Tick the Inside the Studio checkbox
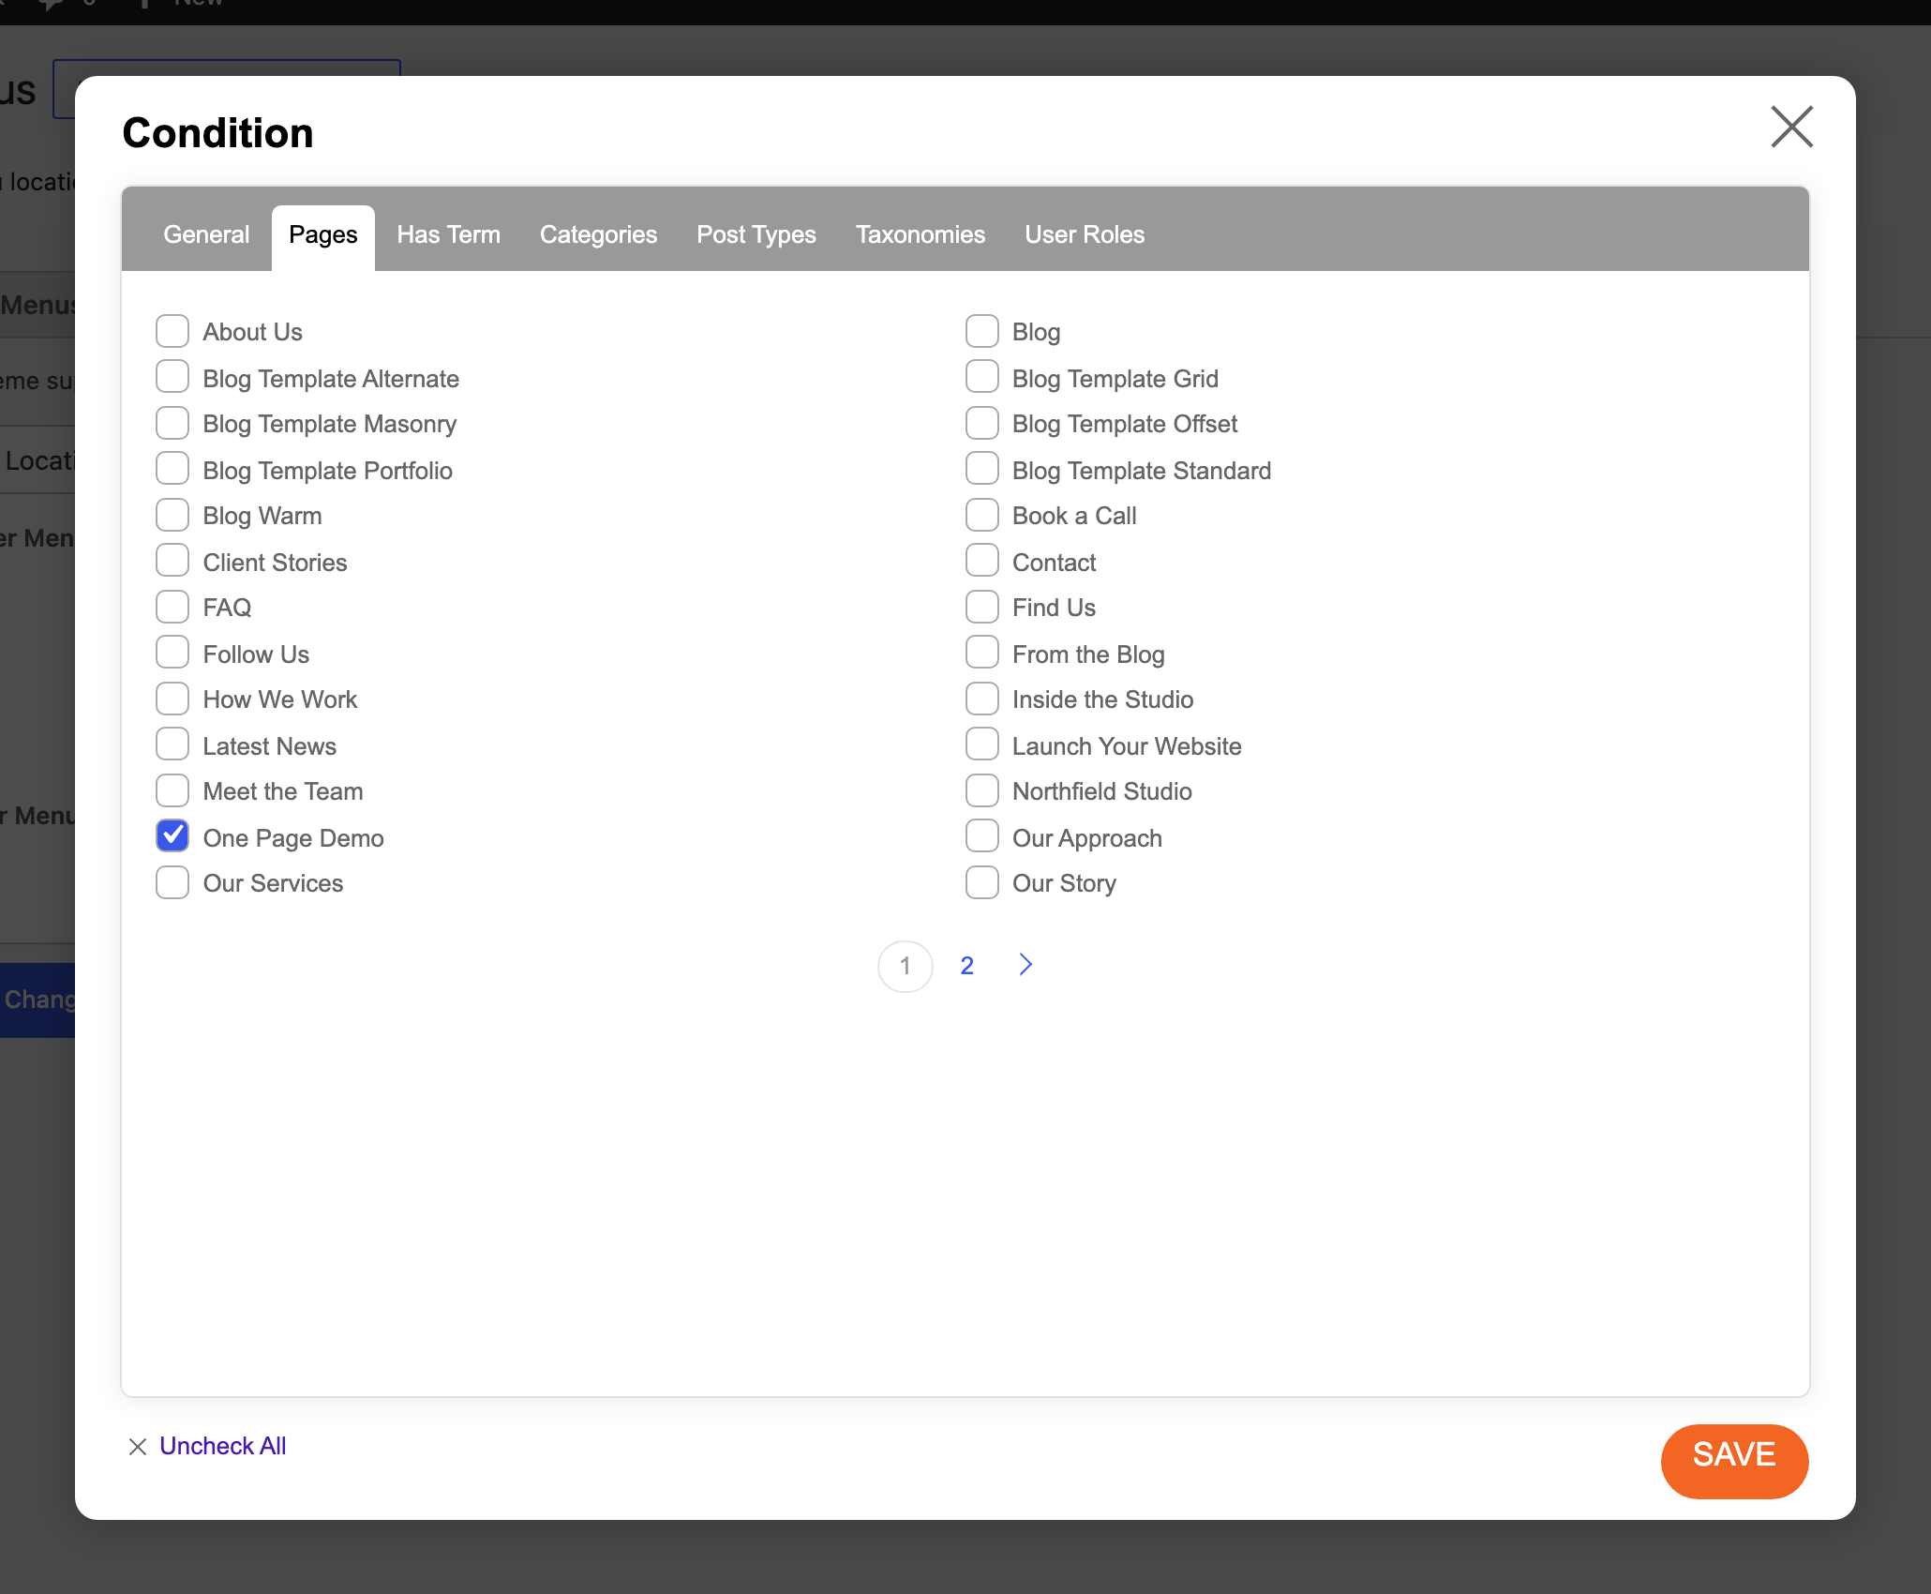The width and height of the screenshot is (1931, 1594). (x=981, y=699)
